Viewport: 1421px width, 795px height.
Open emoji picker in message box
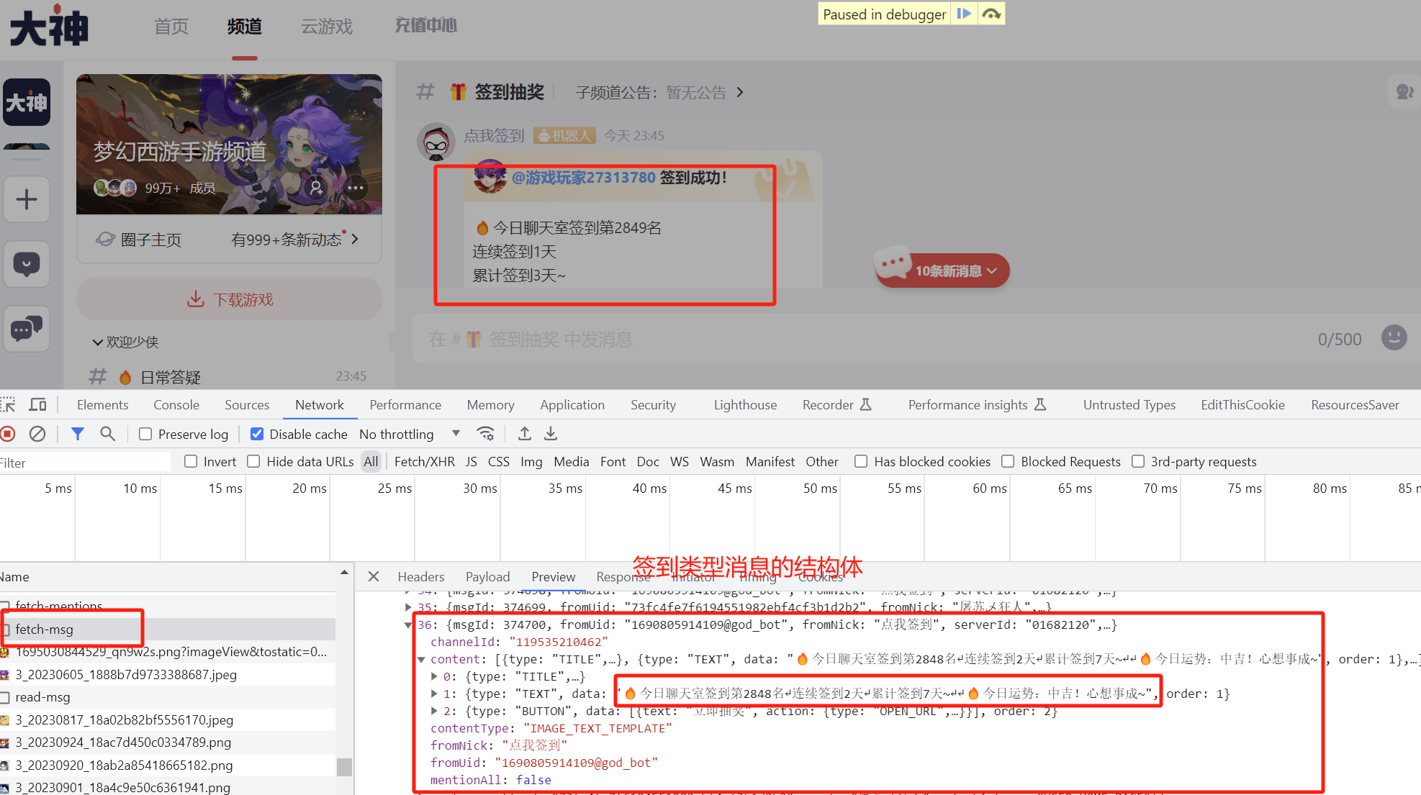click(x=1394, y=337)
